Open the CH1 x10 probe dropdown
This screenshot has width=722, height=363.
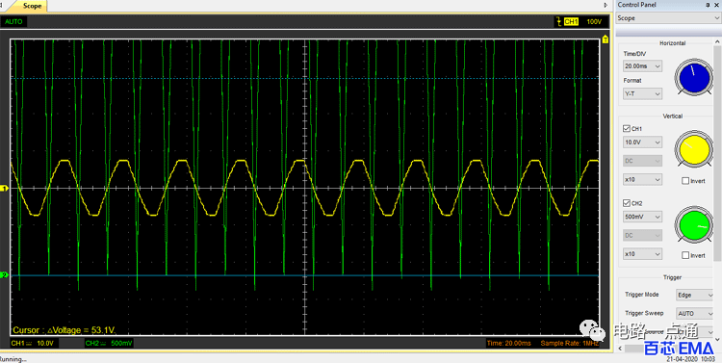point(642,180)
